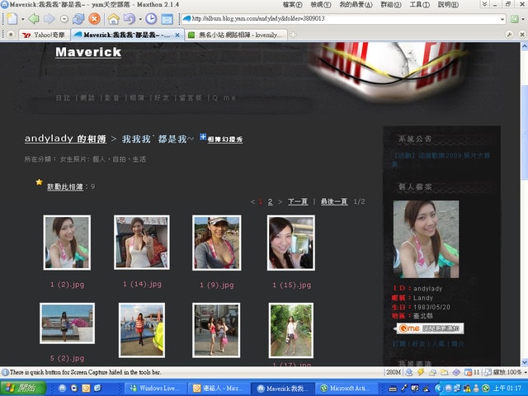Screen dimensions: 528x396
Task: Switch to the Yahoo!奇摩 tab
Action: pyautogui.click(x=45, y=35)
